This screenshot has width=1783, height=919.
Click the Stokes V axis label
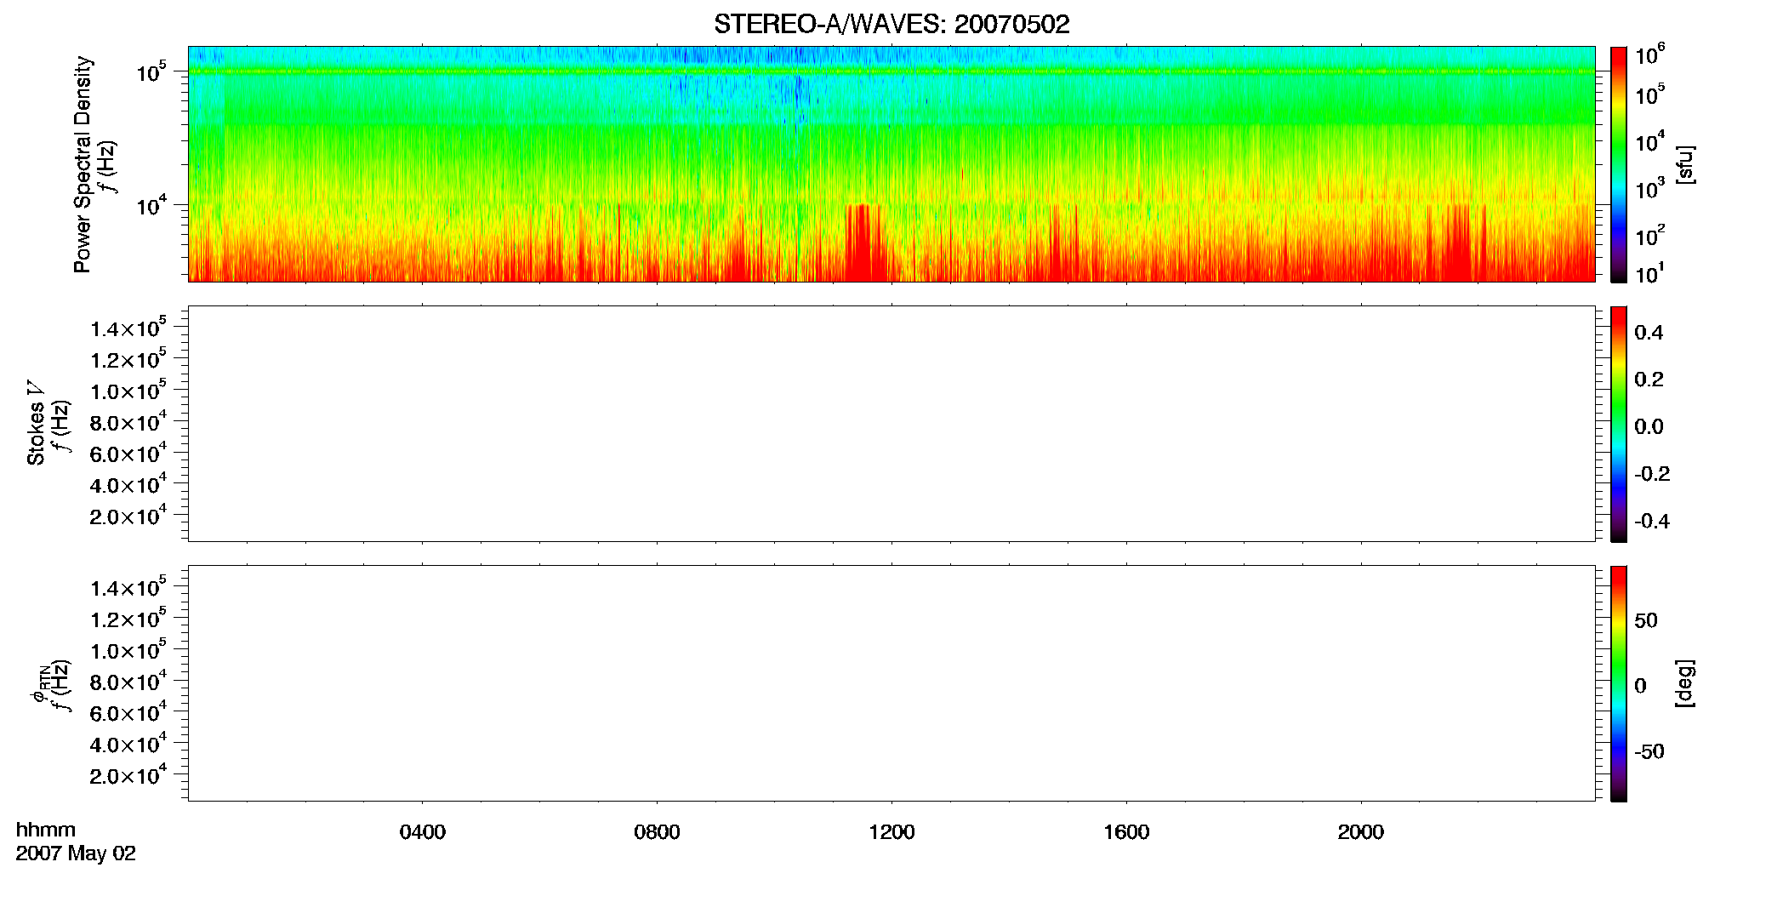pyautogui.click(x=36, y=424)
